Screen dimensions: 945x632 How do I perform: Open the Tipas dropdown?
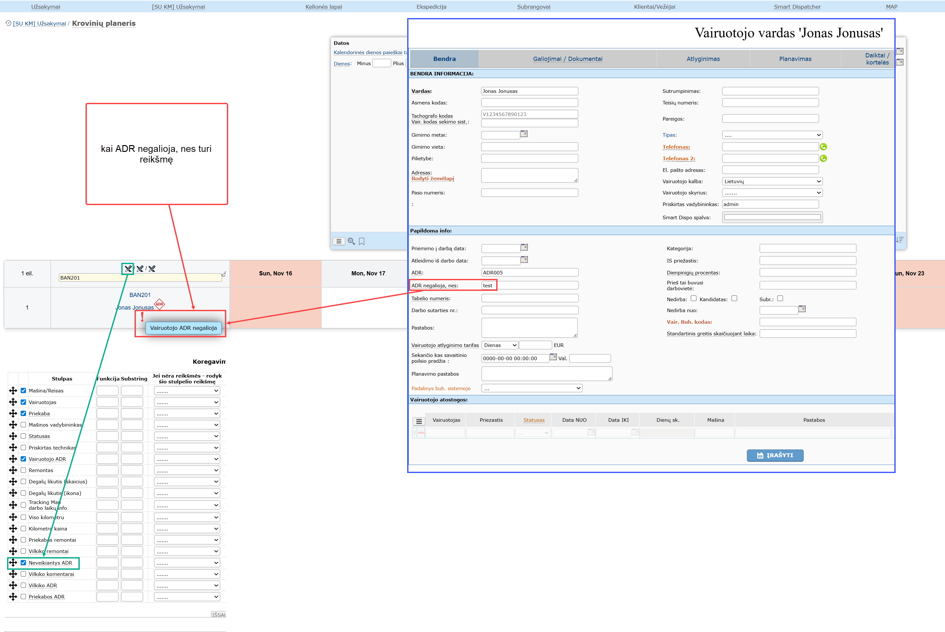point(772,135)
